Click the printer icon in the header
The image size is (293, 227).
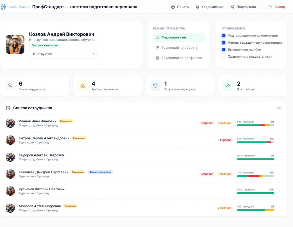173,7
